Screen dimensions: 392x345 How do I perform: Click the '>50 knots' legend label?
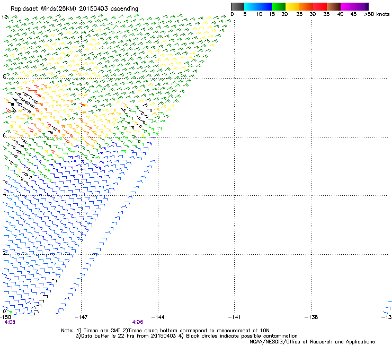(377, 14)
